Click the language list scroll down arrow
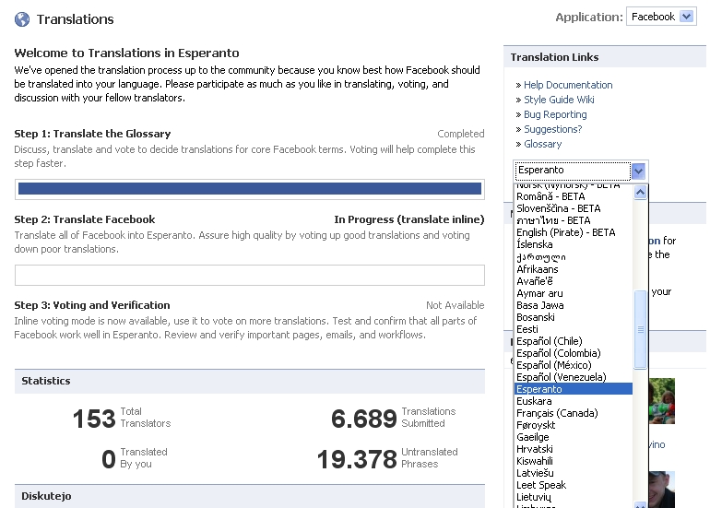This screenshot has height=508, width=710. [640, 505]
